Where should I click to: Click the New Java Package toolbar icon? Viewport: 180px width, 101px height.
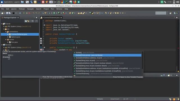coord(70,13)
